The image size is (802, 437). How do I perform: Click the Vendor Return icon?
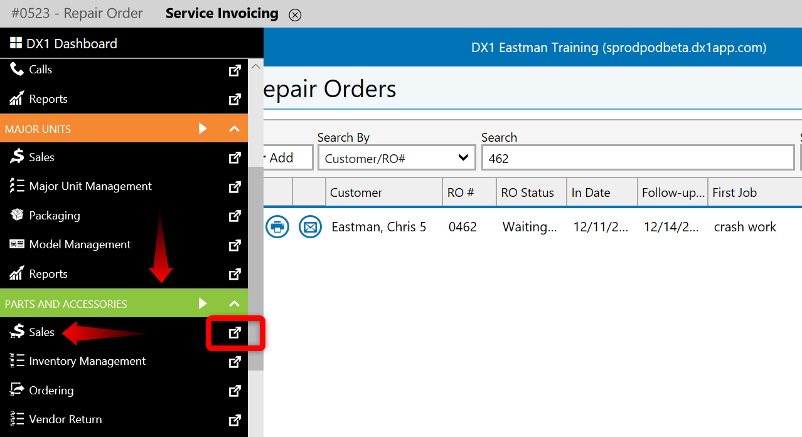[x=17, y=419]
